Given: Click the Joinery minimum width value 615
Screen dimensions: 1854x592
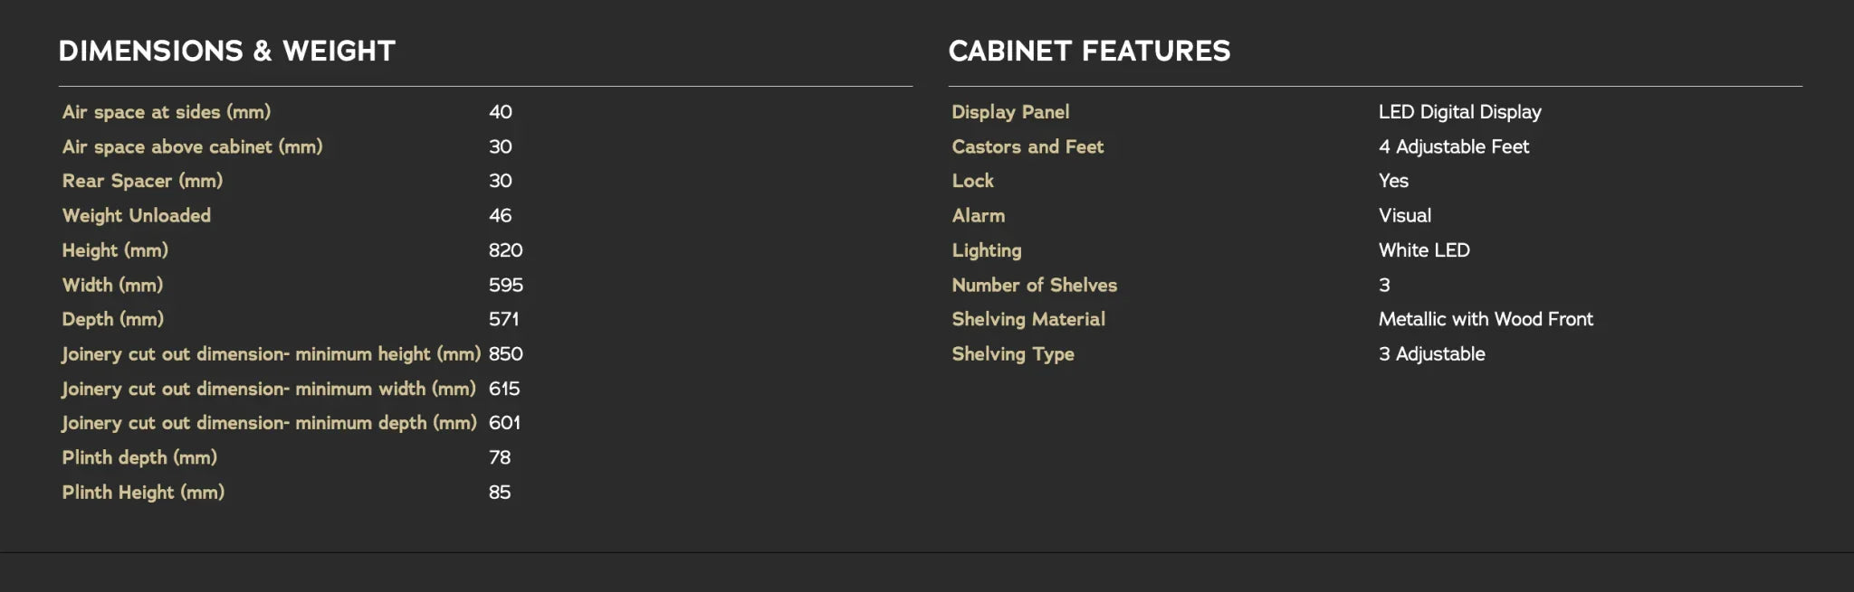Looking at the screenshot, I should 504,389.
